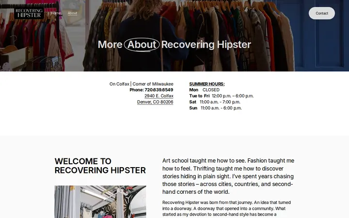This screenshot has height=218, width=349.
Task: Click the On Colfax Corner of Milwaukee text
Action: (142, 84)
